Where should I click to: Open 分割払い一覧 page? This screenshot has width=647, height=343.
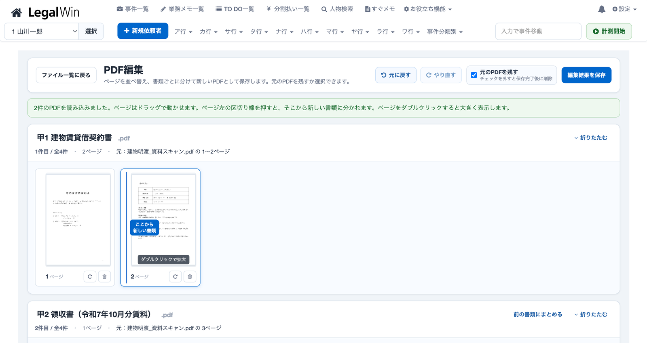[x=288, y=9]
